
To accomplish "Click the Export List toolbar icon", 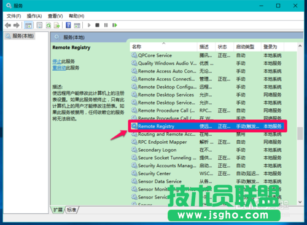I will click(56, 25).
